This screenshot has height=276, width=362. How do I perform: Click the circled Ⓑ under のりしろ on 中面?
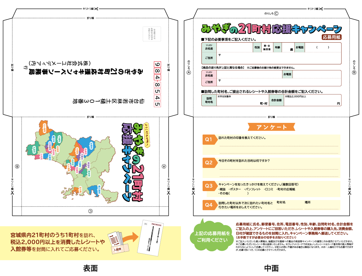(354, 73)
